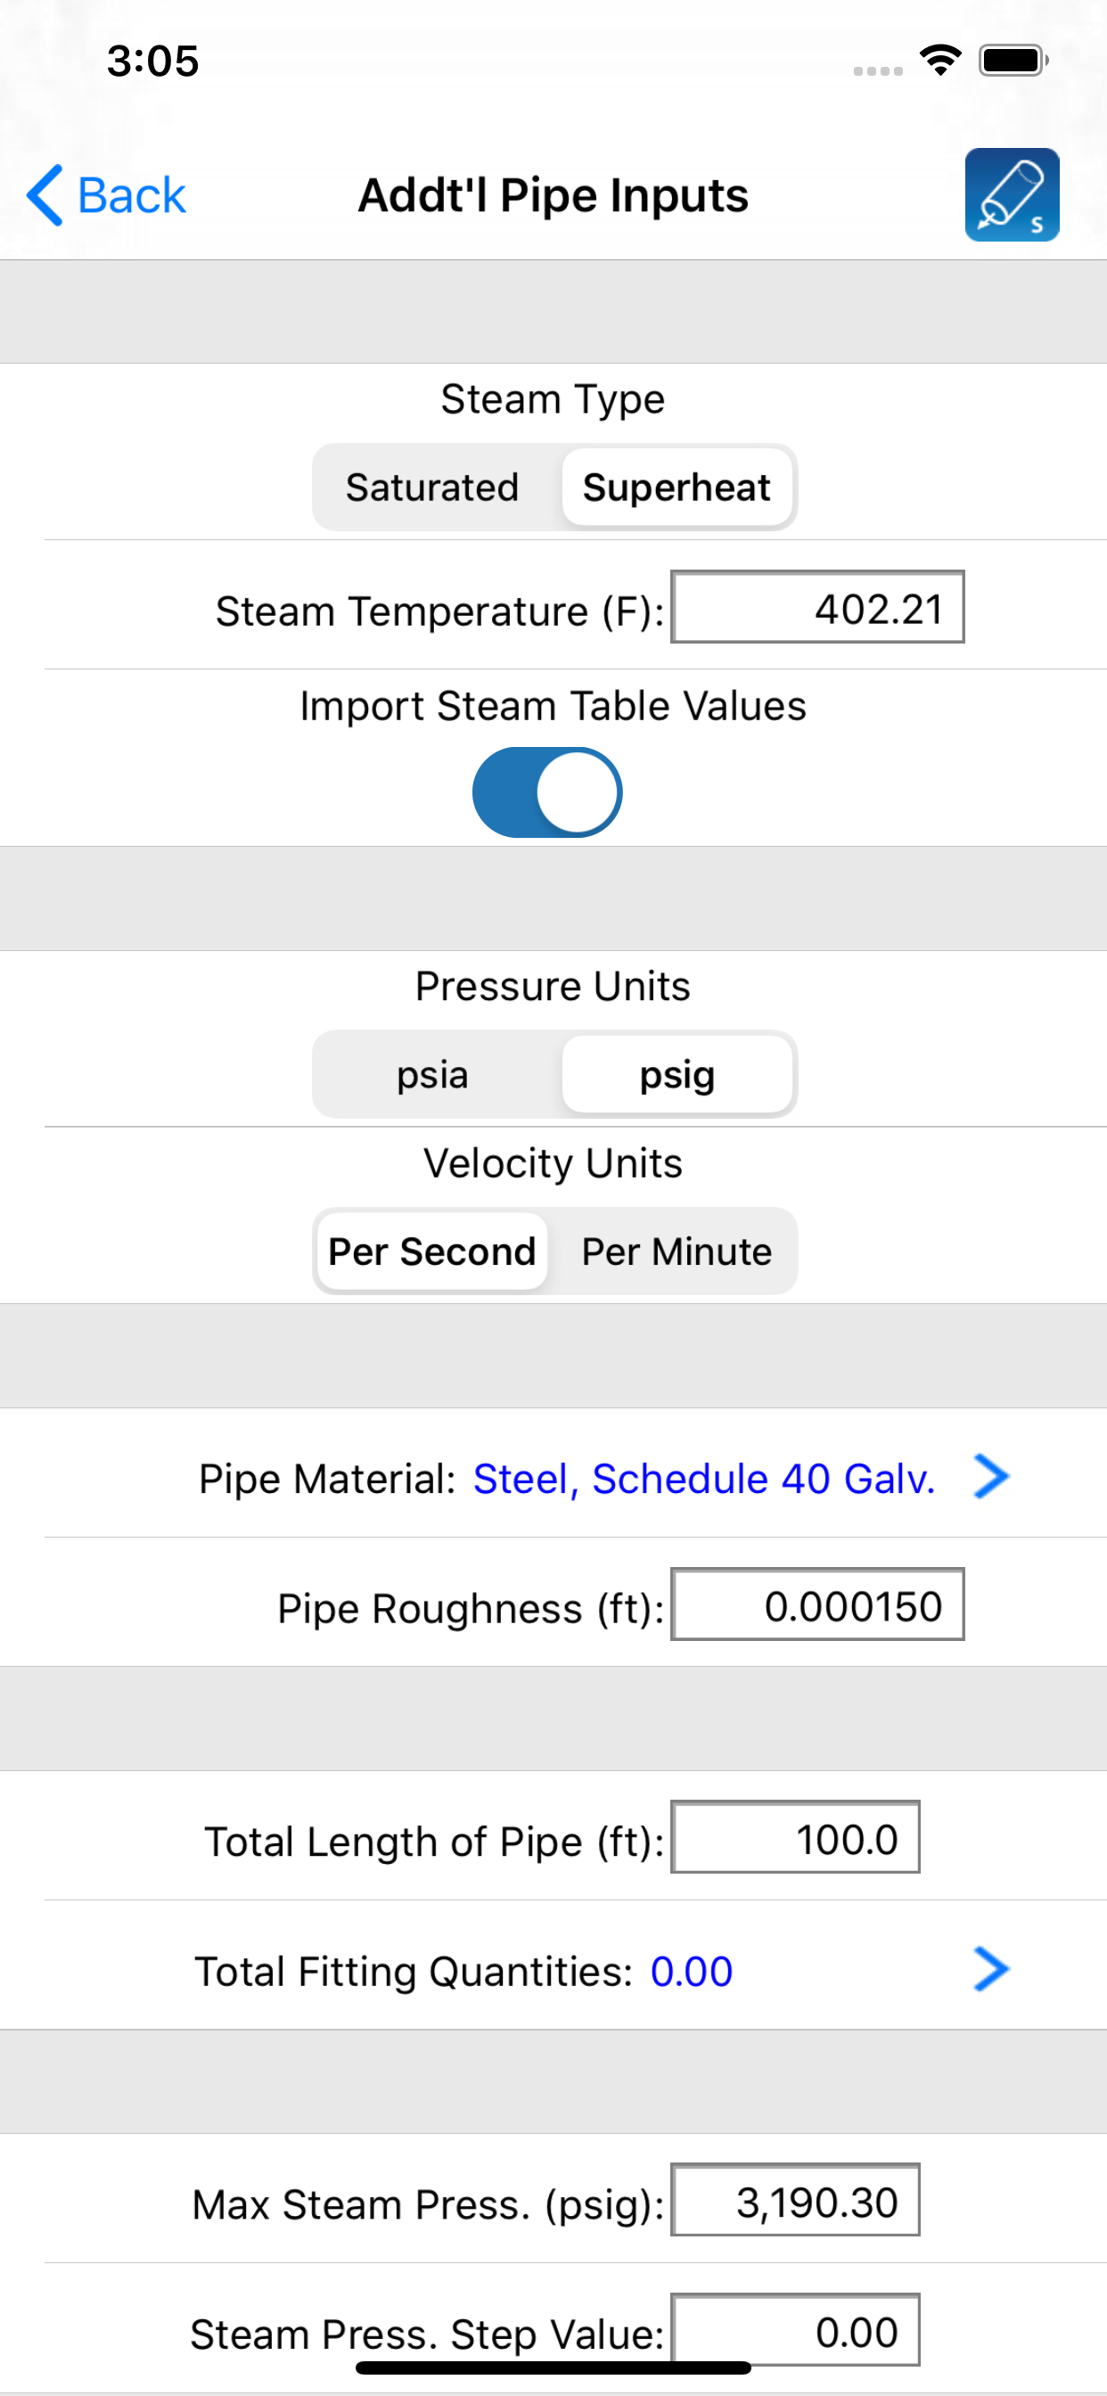Edit the Pipe Roughness value field
The height and width of the screenshot is (2396, 1107).
pos(816,1604)
